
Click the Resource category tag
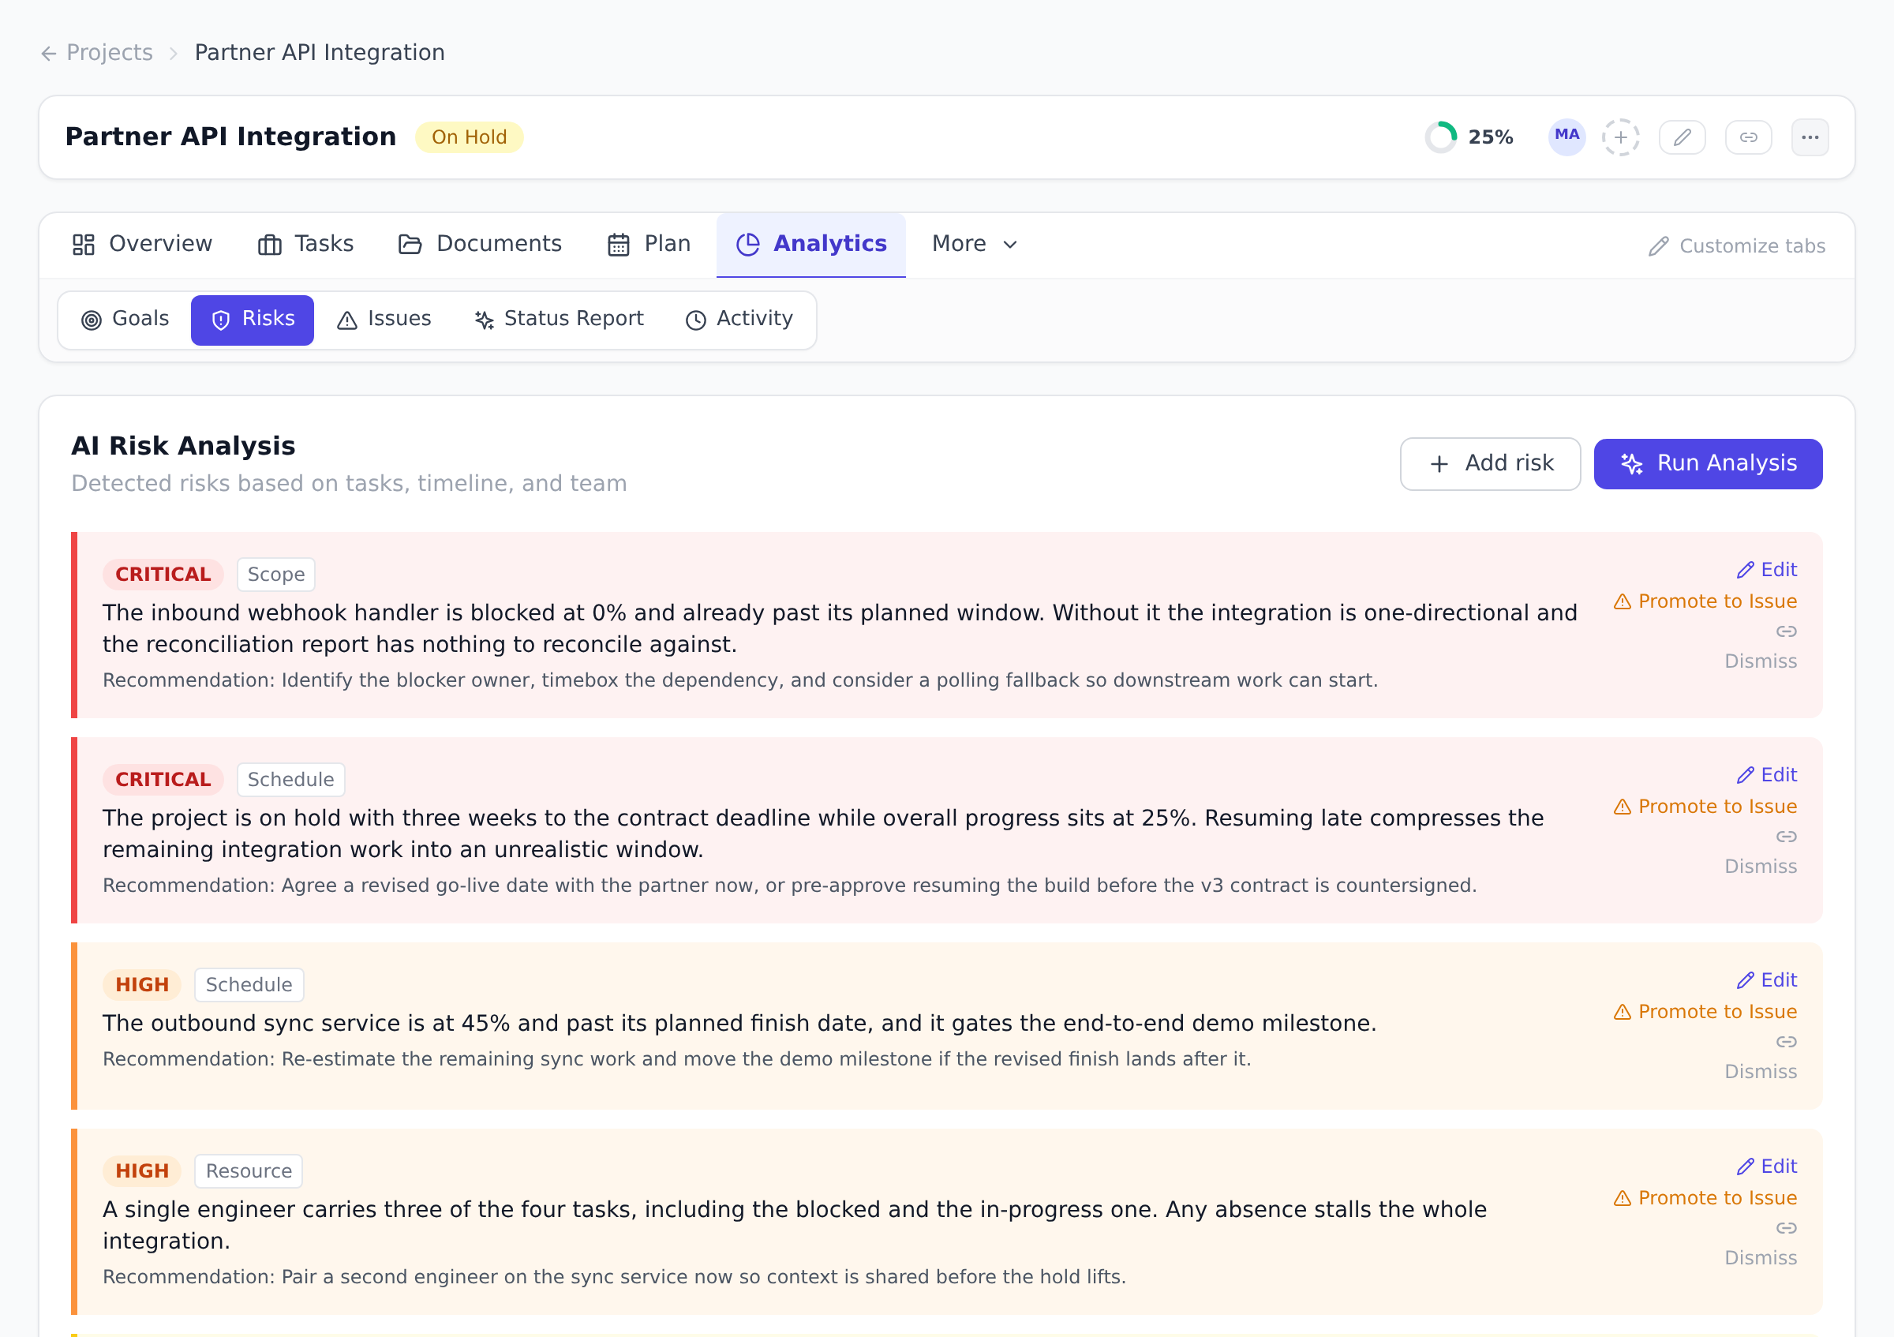(249, 1171)
